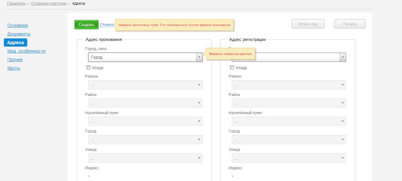Open Улица dropdown in Адрес регистрации
The width and height of the screenshot is (402, 181).
289,158
